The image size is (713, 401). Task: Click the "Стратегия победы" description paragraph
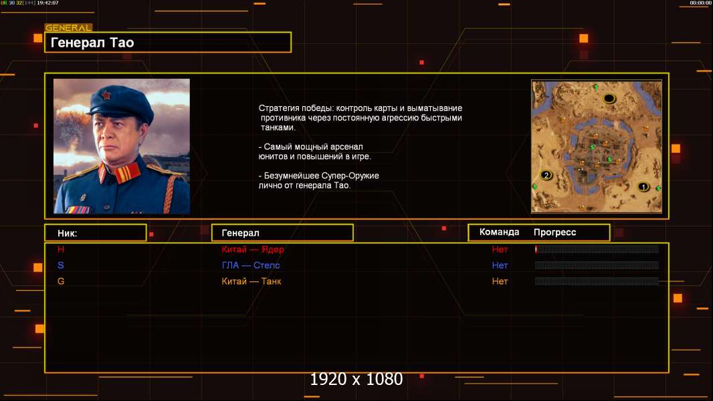pyautogui.click(x=360, y=118)
